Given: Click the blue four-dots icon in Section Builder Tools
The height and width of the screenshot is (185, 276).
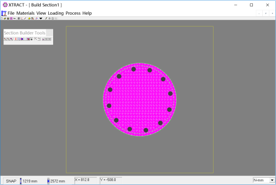Looking at the screenshot, I should click(25, 39).
